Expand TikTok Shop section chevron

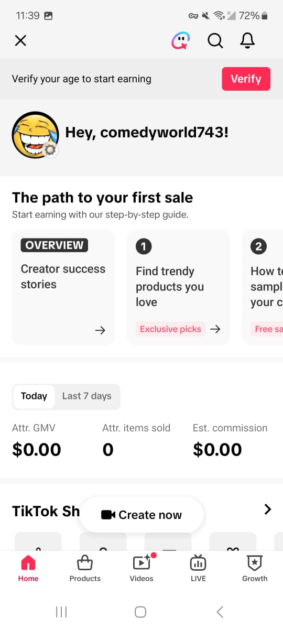pos(268,509)
